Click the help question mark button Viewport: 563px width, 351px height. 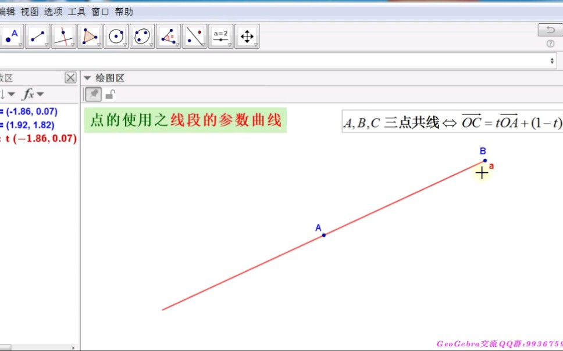coord(550,44)
